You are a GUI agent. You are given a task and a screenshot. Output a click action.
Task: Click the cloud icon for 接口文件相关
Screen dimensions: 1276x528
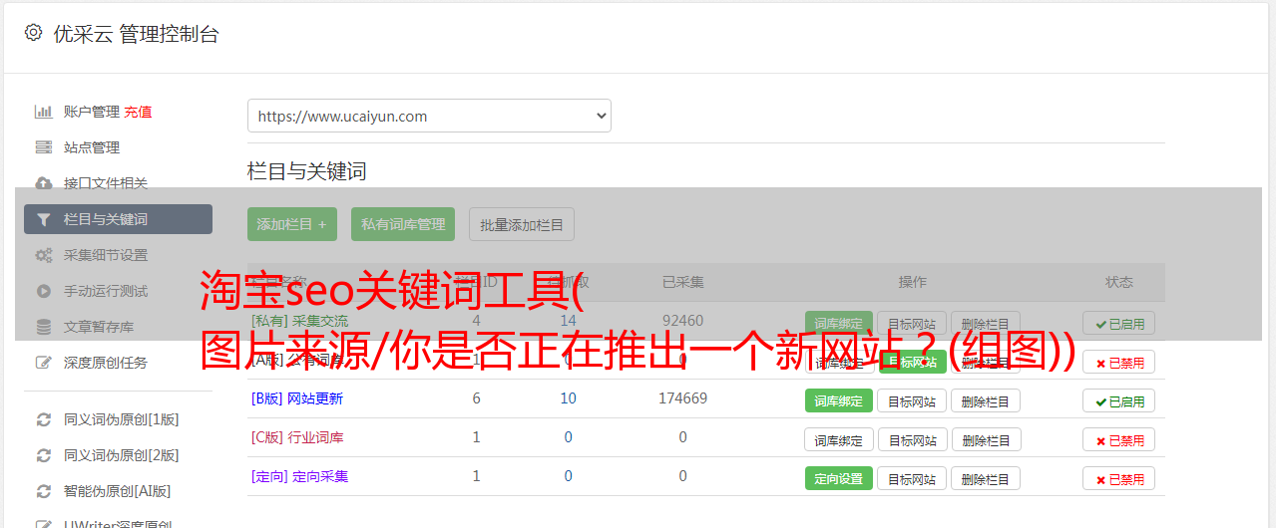[x=44, y=183]
